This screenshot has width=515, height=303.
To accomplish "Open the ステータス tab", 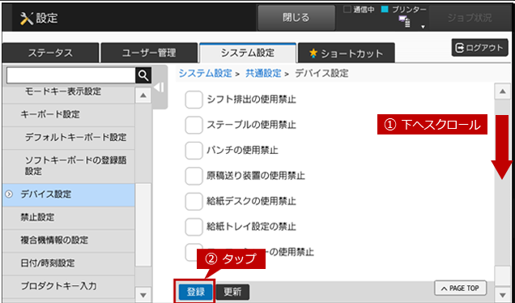I will tap(50, 53).
